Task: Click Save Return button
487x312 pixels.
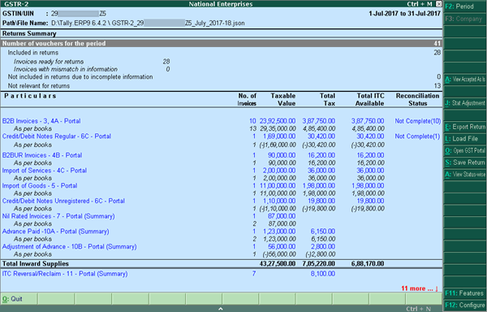Action: (x=465, y=162)
